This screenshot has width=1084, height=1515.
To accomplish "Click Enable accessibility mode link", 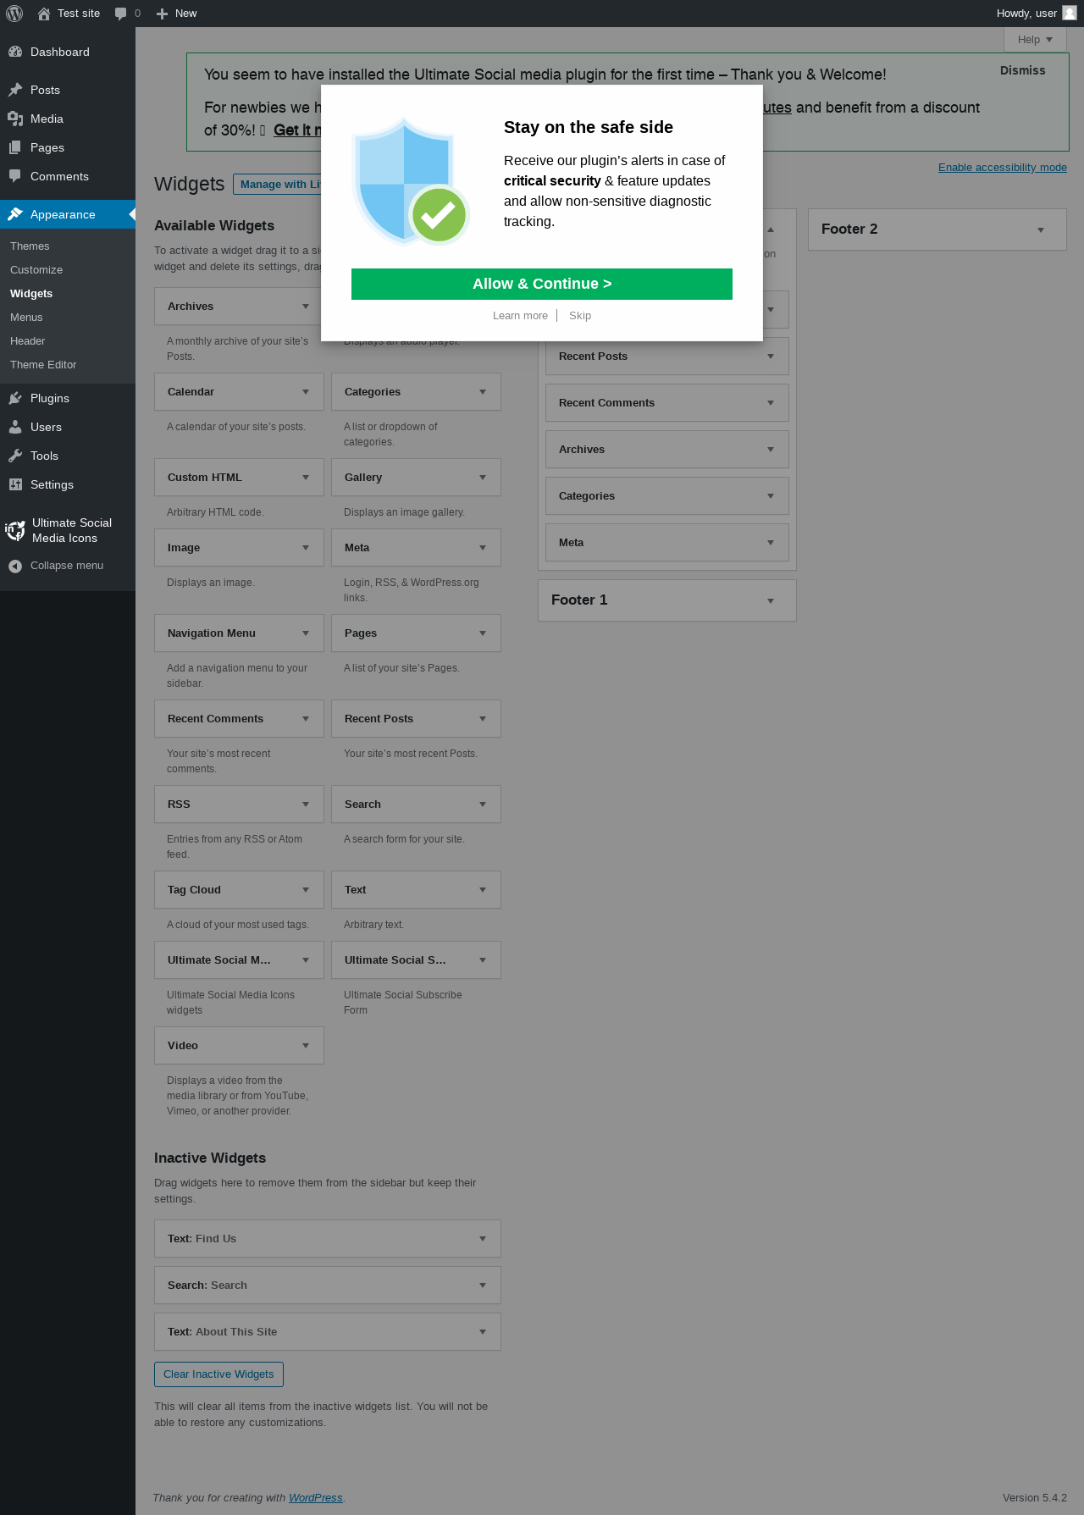I will pyautogui.click(x=1003, y=168).
